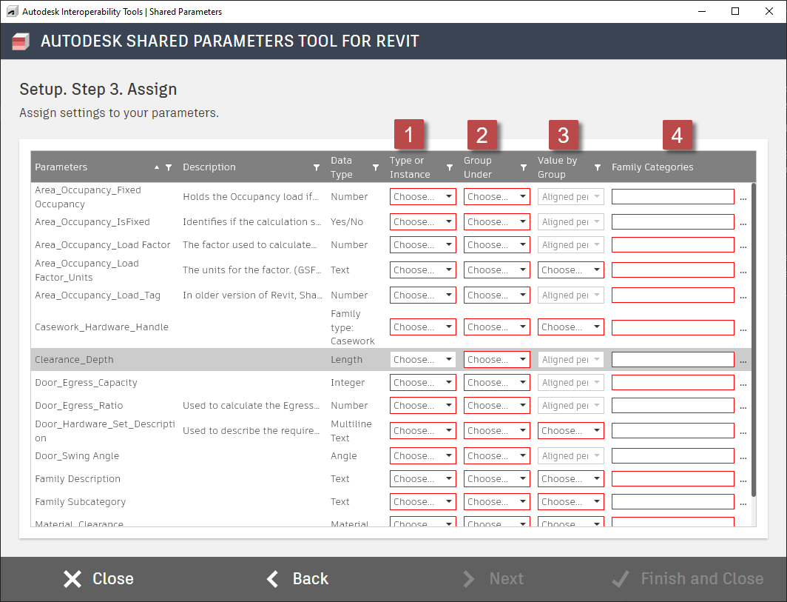Select the Area_Occupancy_Load_Tag parameter name
The width and height of the screenshot is (787, 602).
pos(98,295)
